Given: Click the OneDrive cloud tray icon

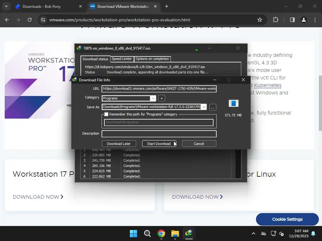Looking at the screenshot, I should click(264, 233).
